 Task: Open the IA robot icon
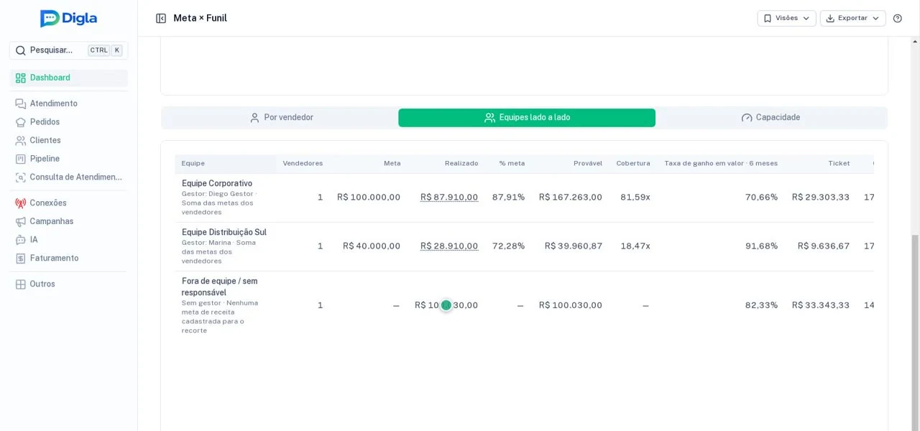point(20,240)
